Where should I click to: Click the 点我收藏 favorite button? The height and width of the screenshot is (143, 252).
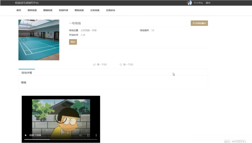199,23
